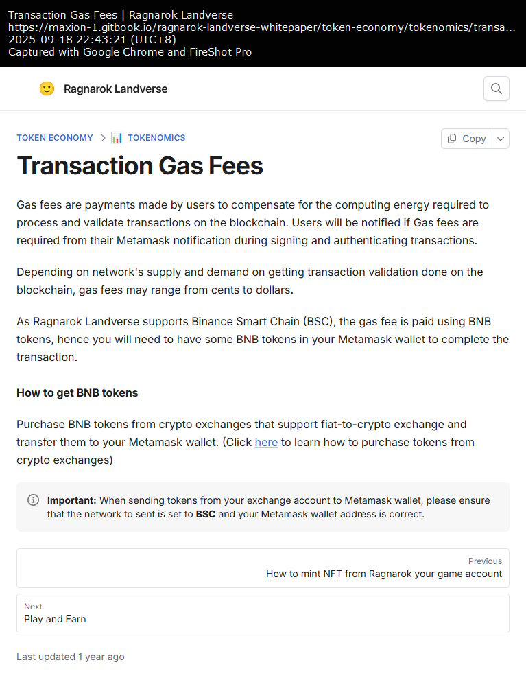Open Next page 'Play and Earn' card
This screenshot has width=526, height=680.
point(263,613)
